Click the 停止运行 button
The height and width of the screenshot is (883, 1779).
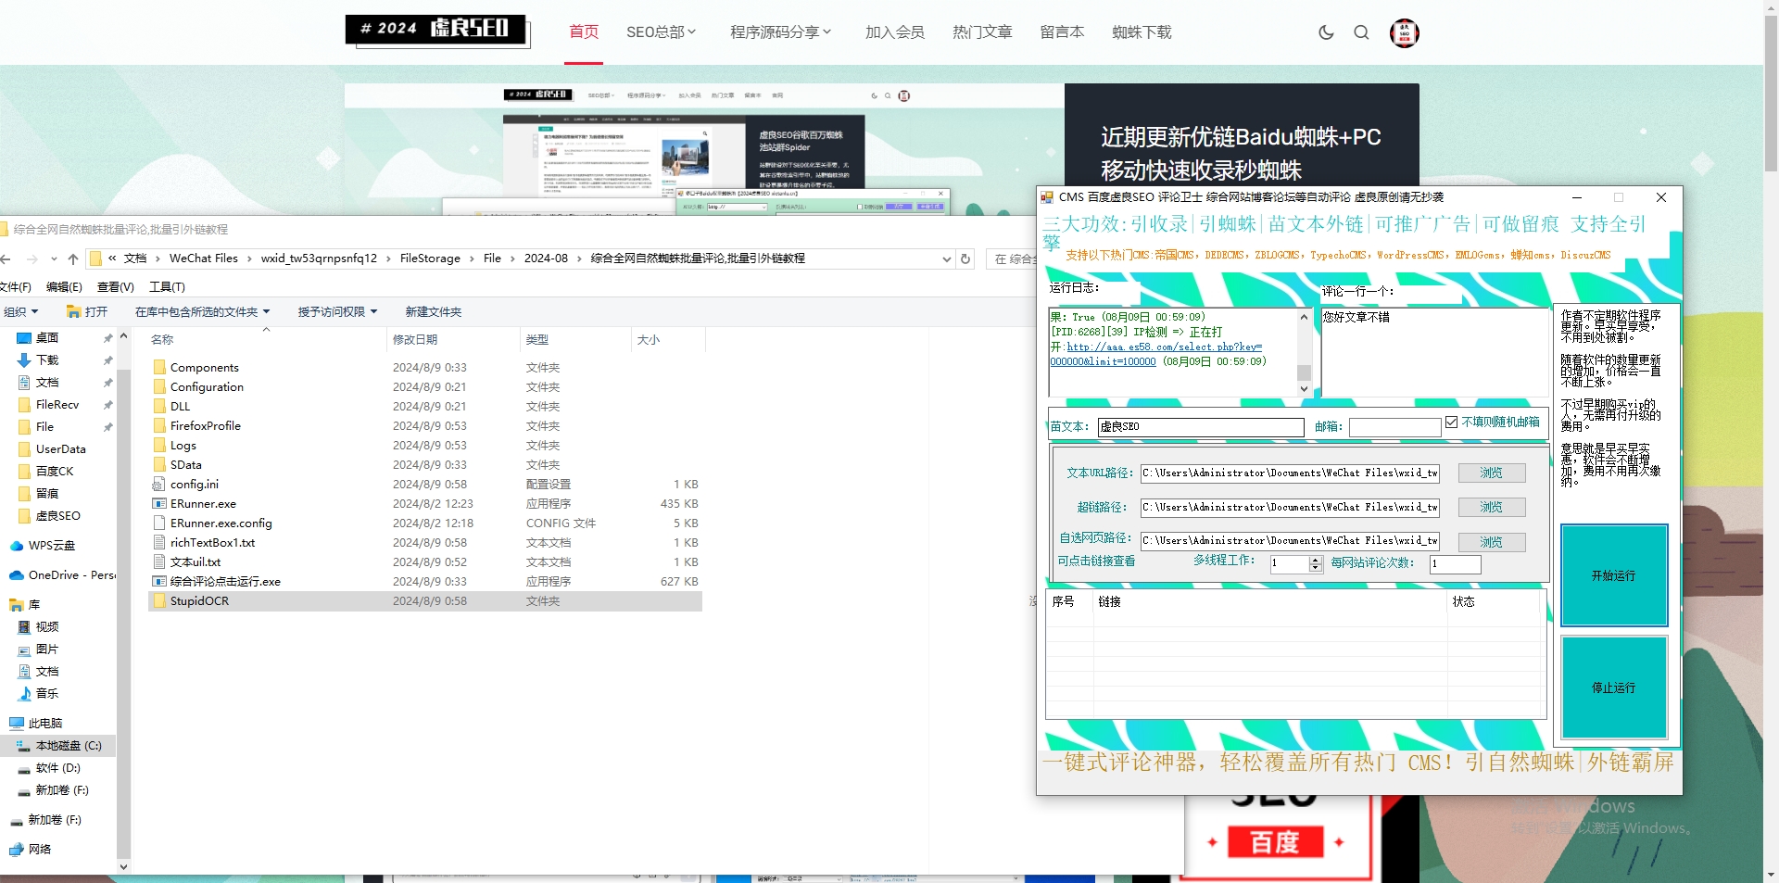coord(1614,687)
